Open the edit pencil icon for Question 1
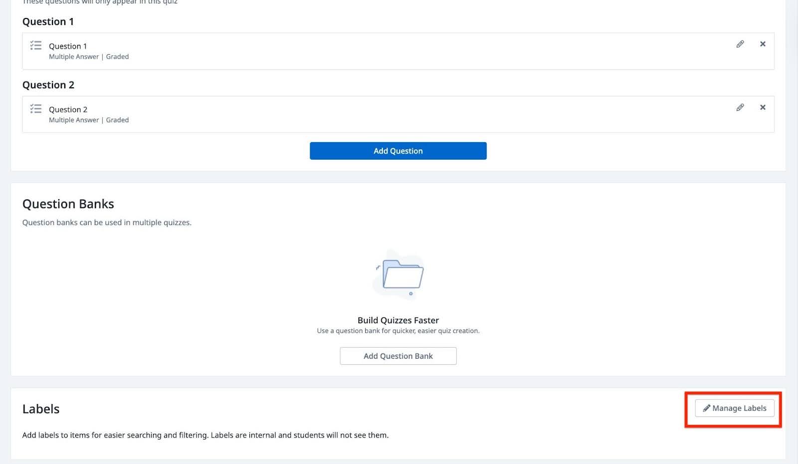Viewport: 798px width, 464px height. pyautogui.click(x=740, y=44)
